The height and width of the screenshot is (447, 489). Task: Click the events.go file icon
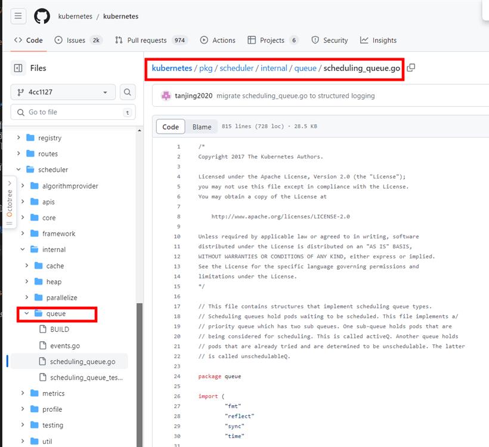click(x=43, y=345)
